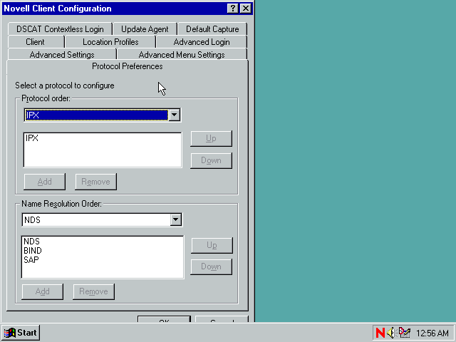456x342 pixels.
Task: Select SAP in name resolution list
Action: click(31, 260)
